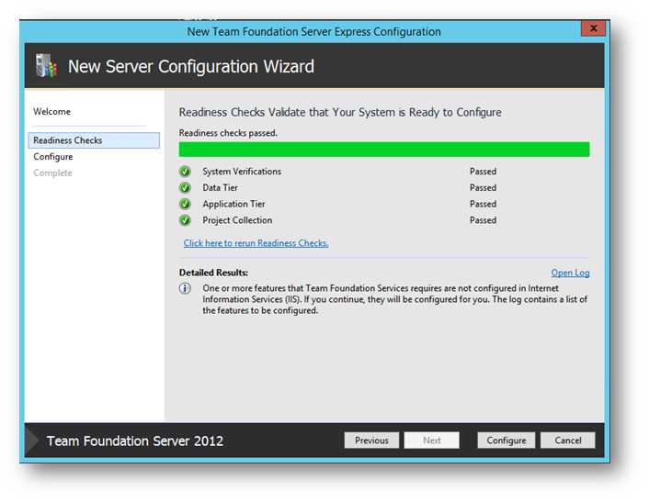This screenshot has height=502, width=649.
Task: Select the greyed Complete step
Action: (52, 173)
